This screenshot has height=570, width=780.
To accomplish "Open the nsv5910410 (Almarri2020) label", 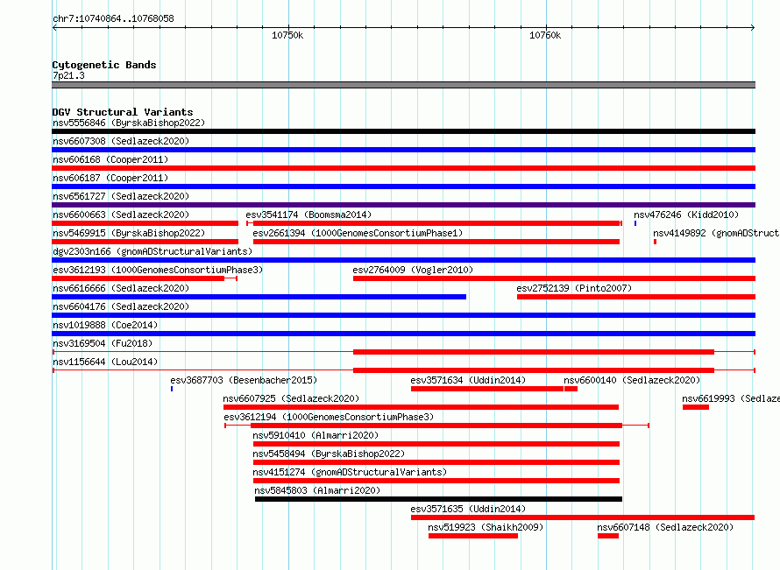I will pos(316,435).
